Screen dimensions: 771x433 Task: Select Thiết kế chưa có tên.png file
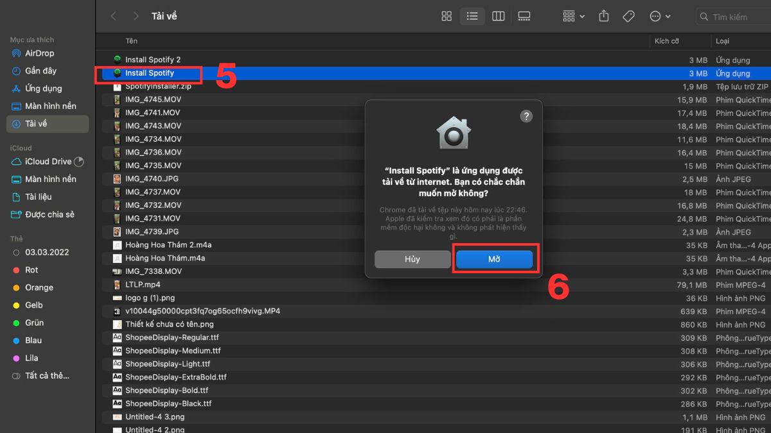coord(170,325)
